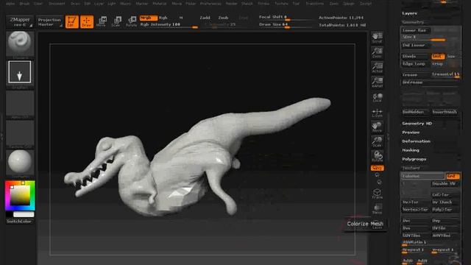Expand the Polygroups subpalette
This screenshot has width=471, height=265.
pos(414,159)
